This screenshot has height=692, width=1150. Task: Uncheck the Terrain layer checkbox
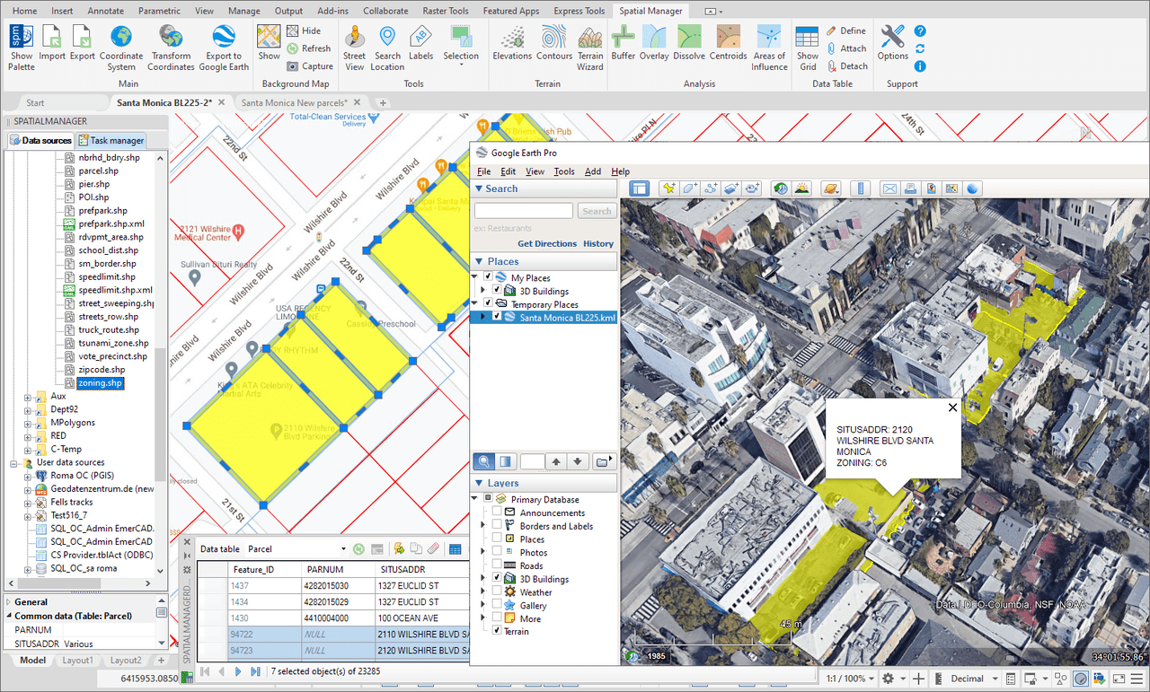coord(497,632)
